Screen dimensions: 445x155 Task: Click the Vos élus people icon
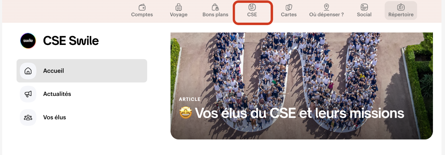(x=28, y=117)
